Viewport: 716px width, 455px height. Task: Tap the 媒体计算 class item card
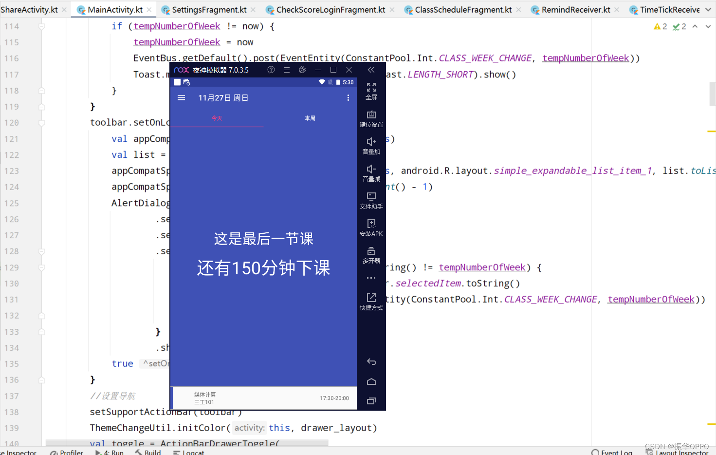coord(265,398)
